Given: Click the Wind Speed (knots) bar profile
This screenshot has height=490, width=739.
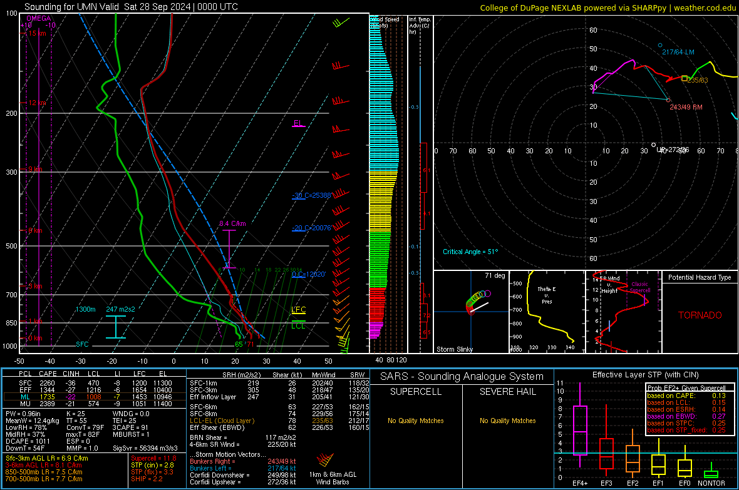Looking at the screenshot, I should point(388,184).
